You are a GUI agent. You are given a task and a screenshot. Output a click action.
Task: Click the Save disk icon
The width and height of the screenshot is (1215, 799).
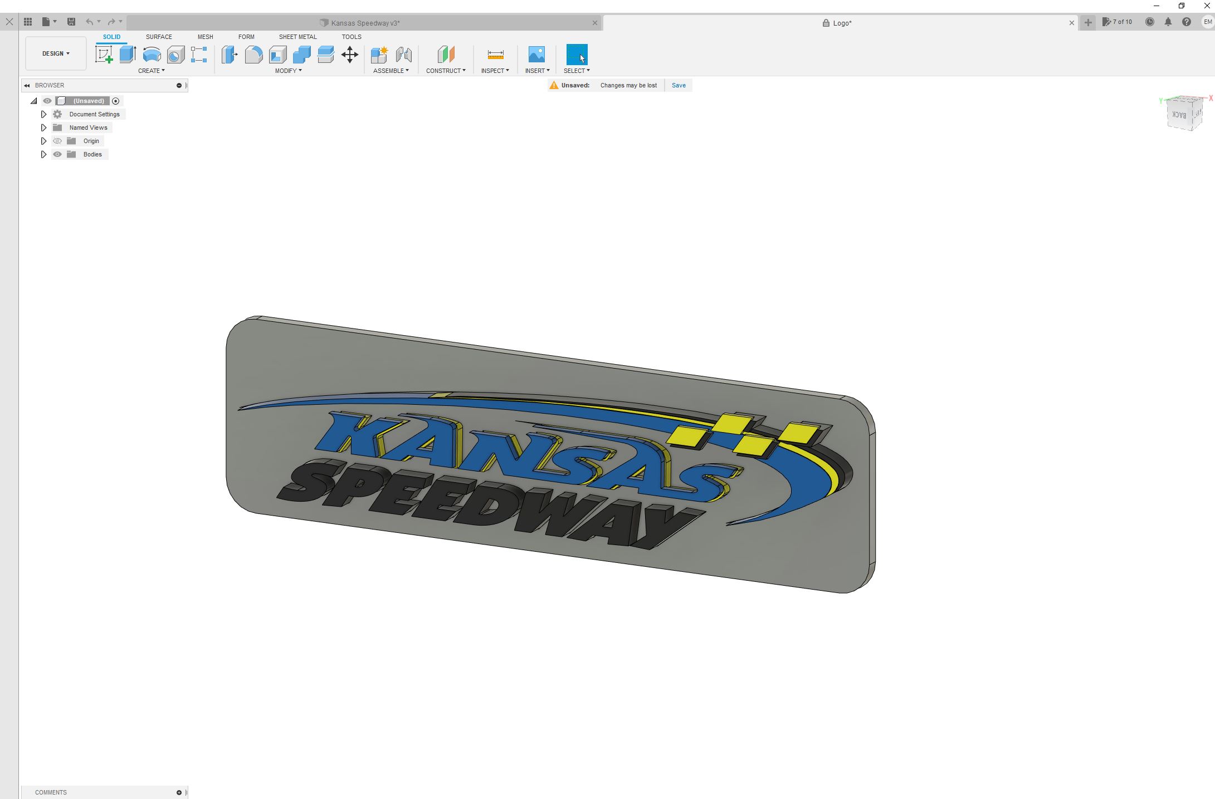tap(71, 22)
